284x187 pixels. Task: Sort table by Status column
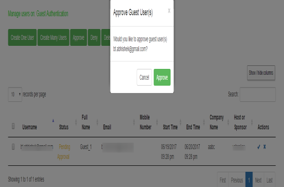click(x=64, y=127)
